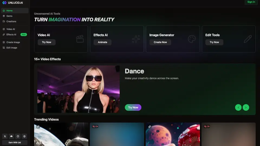
Task: Click the hidden-camera icon on brown video
Action: click(207, 127)
